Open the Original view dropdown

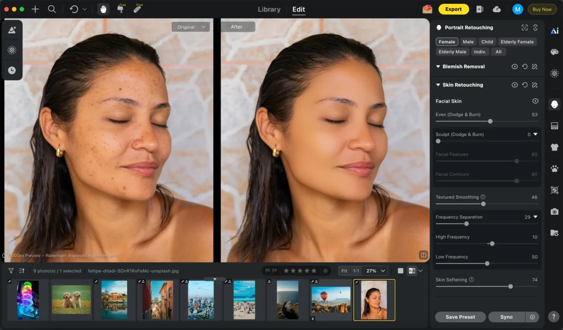tap(190, 27)
